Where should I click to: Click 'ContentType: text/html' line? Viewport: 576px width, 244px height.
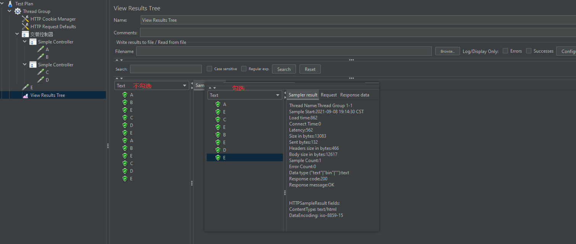coord(313,209)
